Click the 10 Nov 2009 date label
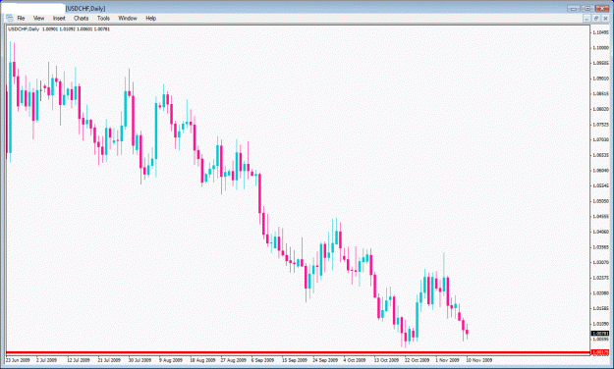The image size is (614, 369). (x=479, y=360)
